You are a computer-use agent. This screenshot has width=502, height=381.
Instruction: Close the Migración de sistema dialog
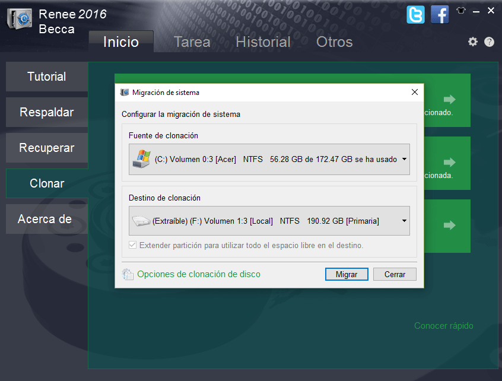coord(415,92)
